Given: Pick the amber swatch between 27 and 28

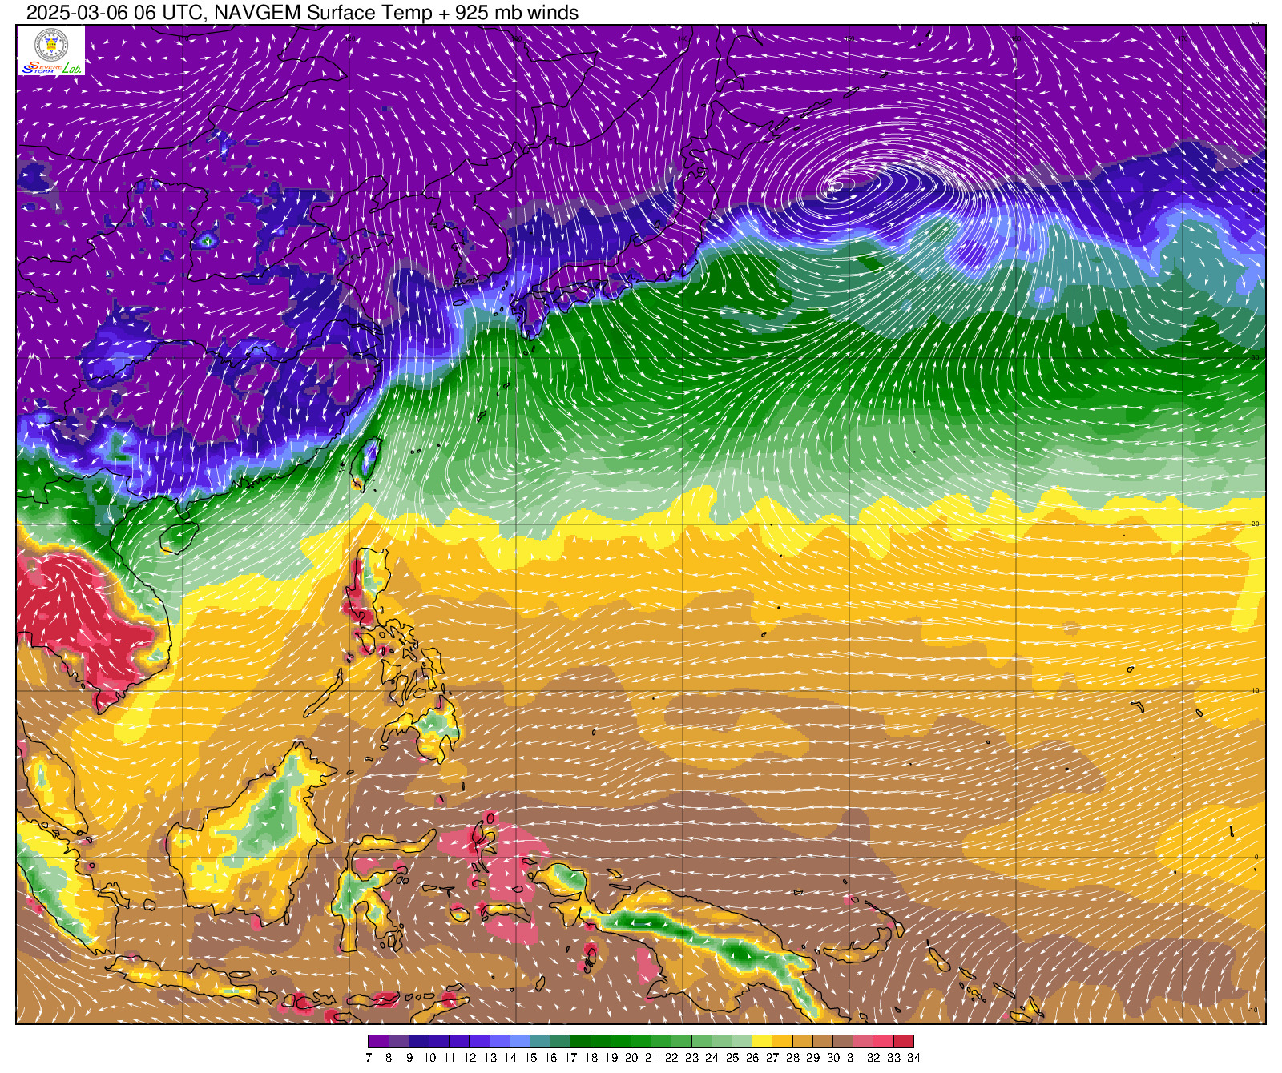Looking at the screenshot, I should pyautogui.click(x=782, y=1042).
